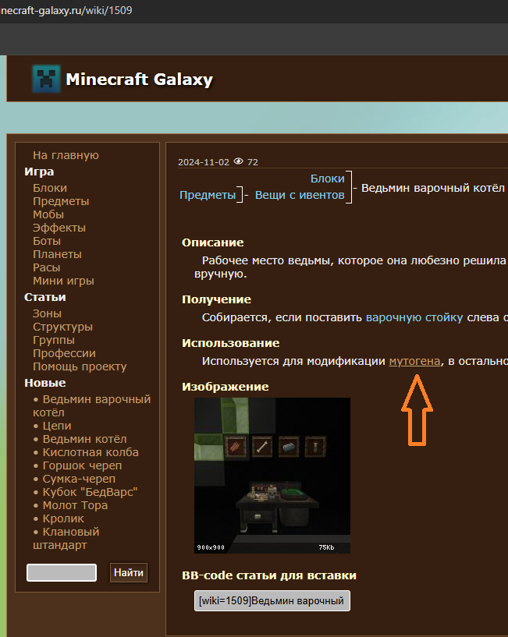
Task: Open new article Цепи
Action: click(57, 426)
